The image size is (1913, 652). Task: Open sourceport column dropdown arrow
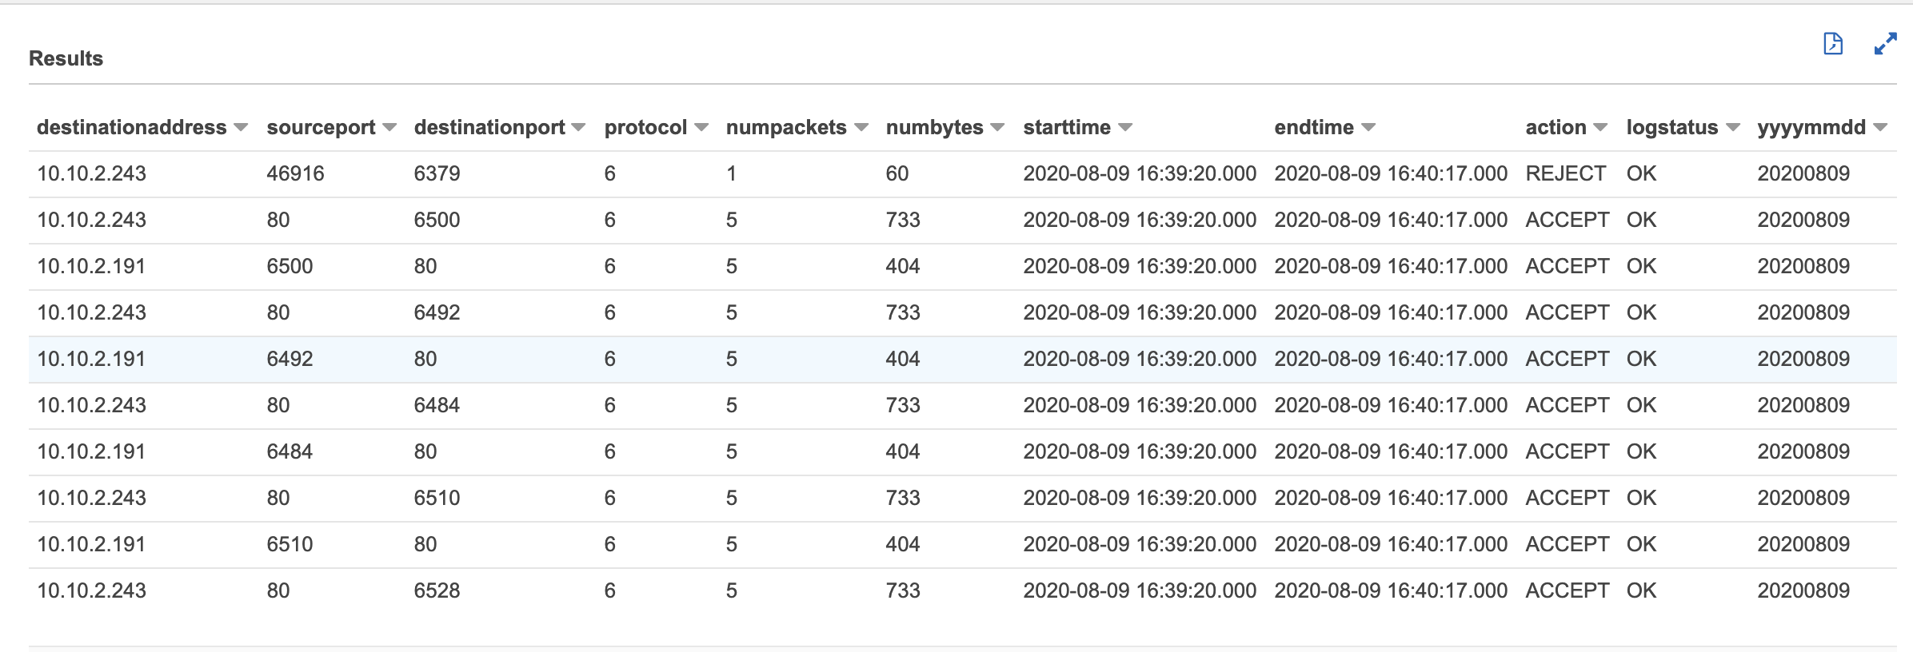click(389, 128)
